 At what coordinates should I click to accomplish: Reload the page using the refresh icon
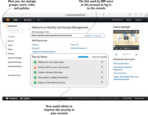[x=103, y=15]
